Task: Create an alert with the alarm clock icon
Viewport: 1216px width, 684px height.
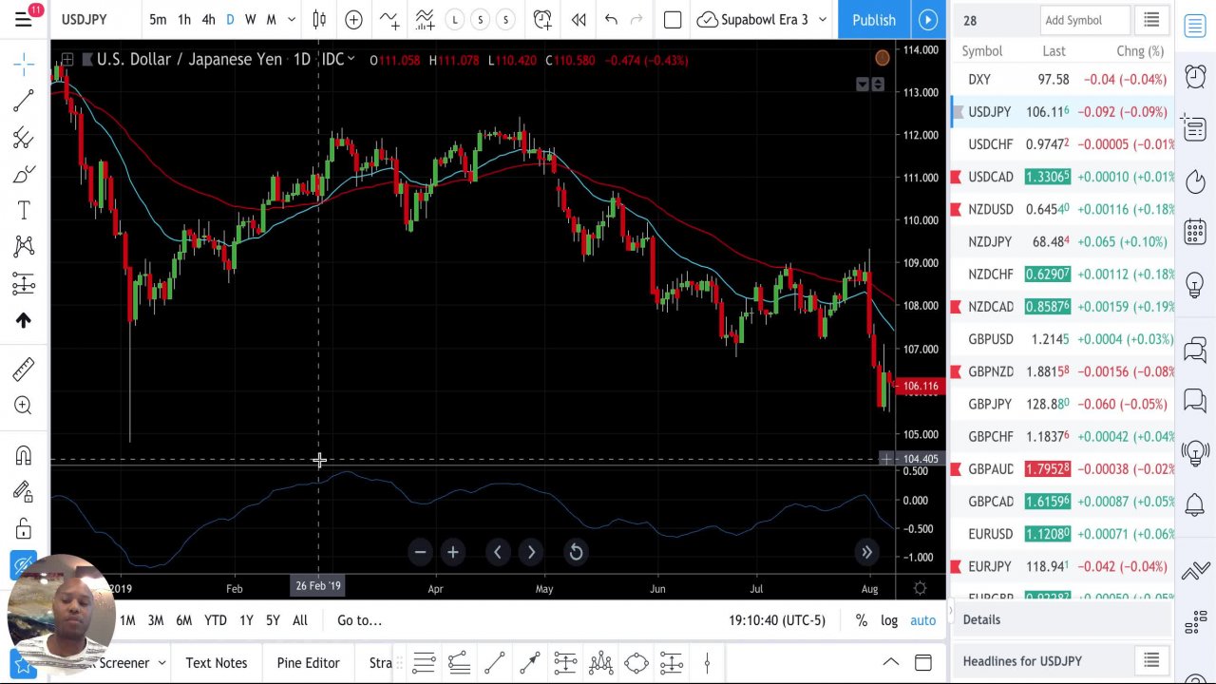Action: click(x=542, y=19)
